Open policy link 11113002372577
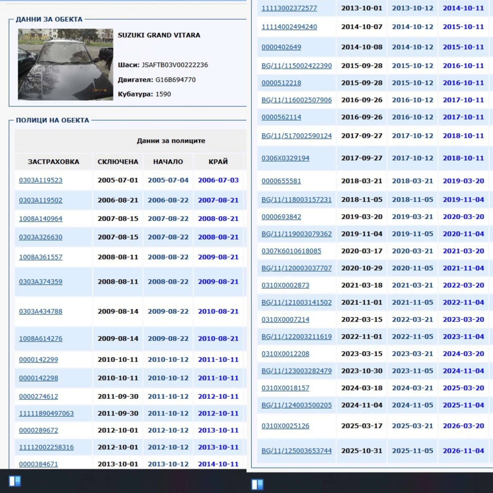The width and height of the screenshot is (493, 493). pyautogui.click(x=289, y=8)
